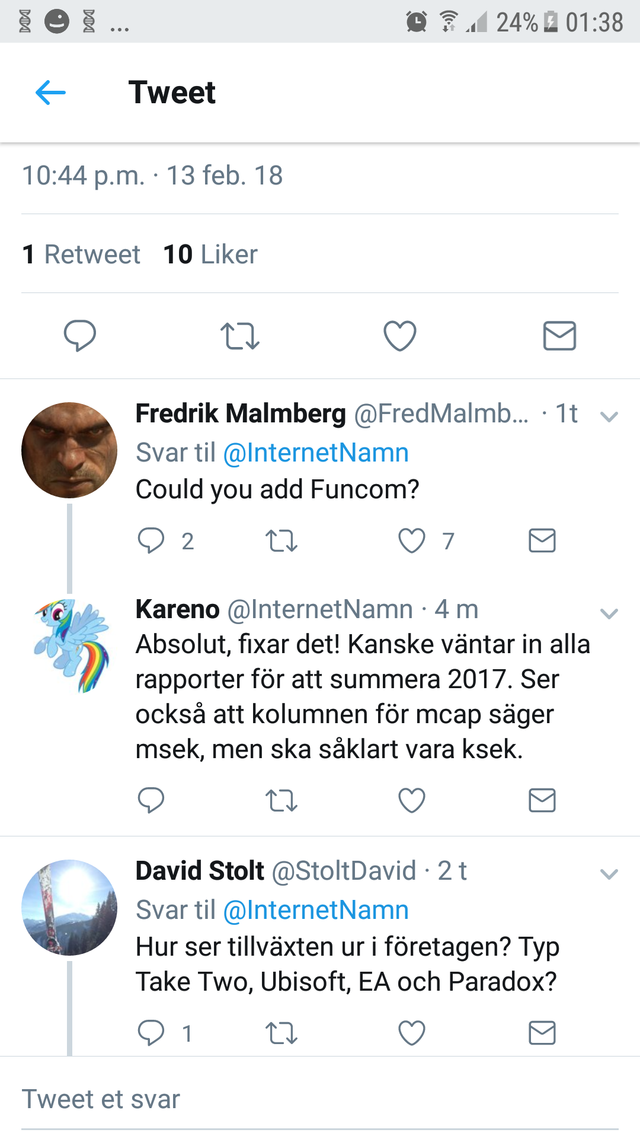This screenshot has width=640, height=1139.
Task: Reply to David Stolt's tweet
Action: point(151,1033)
